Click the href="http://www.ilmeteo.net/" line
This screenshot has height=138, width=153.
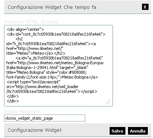35,48
